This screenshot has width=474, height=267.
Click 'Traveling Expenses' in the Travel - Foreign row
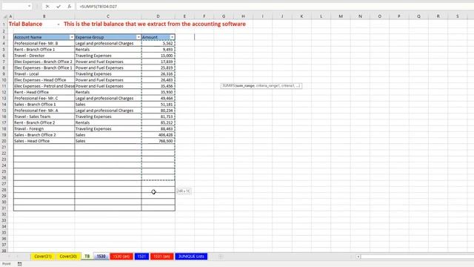point(108,128)
